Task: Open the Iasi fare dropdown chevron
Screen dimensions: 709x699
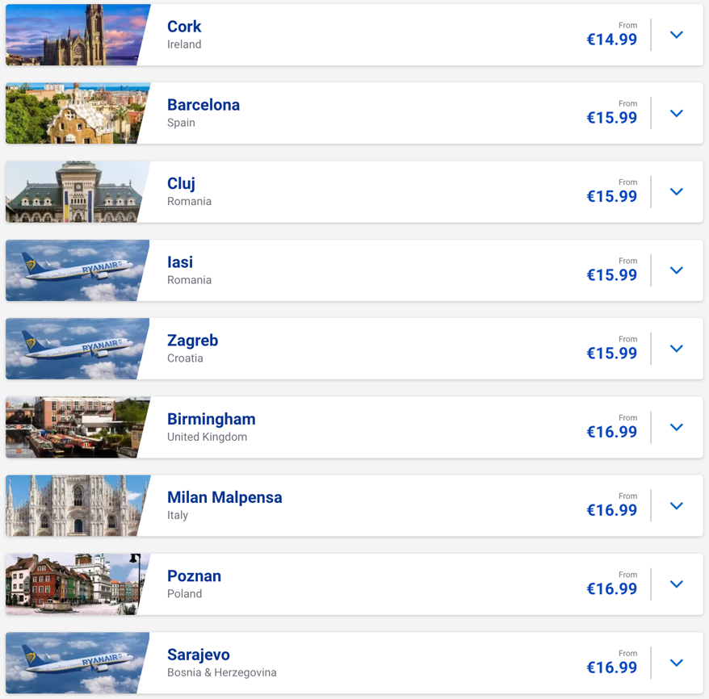Action: click(676, 270)
